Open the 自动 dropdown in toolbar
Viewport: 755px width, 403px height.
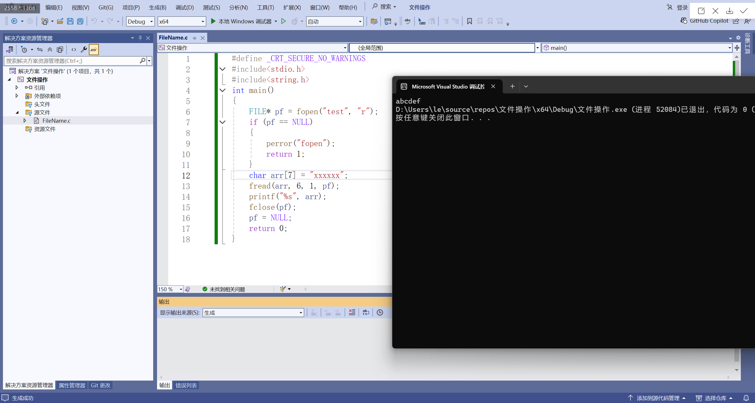(335, 22)
